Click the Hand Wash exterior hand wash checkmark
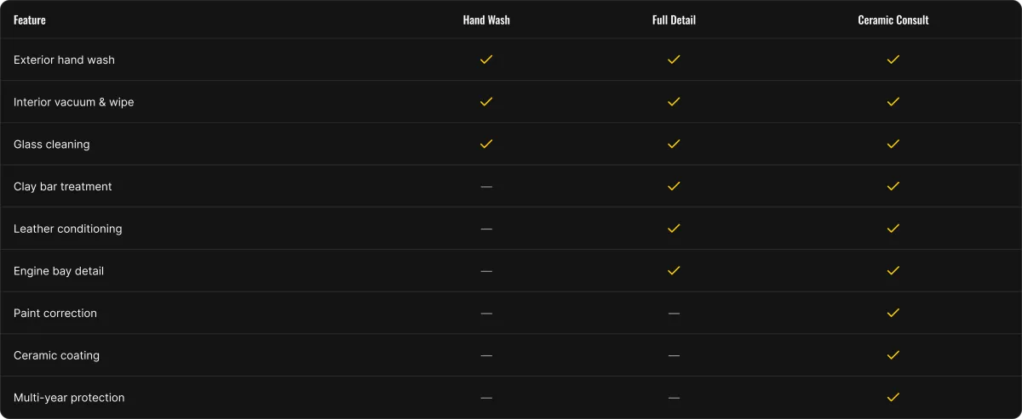Screen dimensions: 1022x419 coord(486,59)
